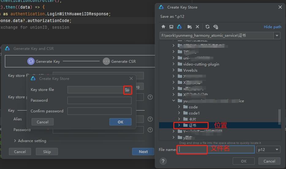This screenshot has width=286, height=169.
Task: Jump to project directory toolbar icon
Action: click(x=179, y=27)
